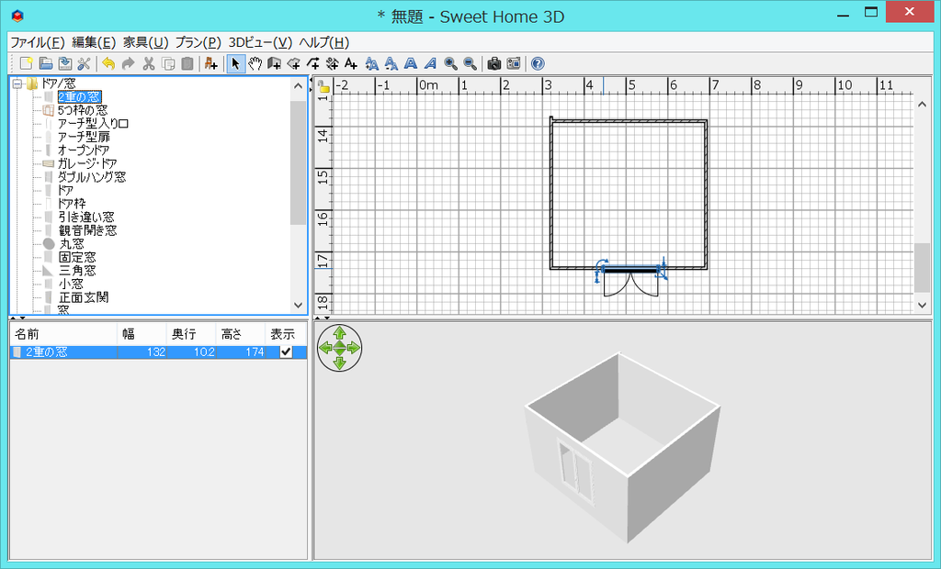Redo the undone action
The image size is (941, 569).
coord(128,63)
